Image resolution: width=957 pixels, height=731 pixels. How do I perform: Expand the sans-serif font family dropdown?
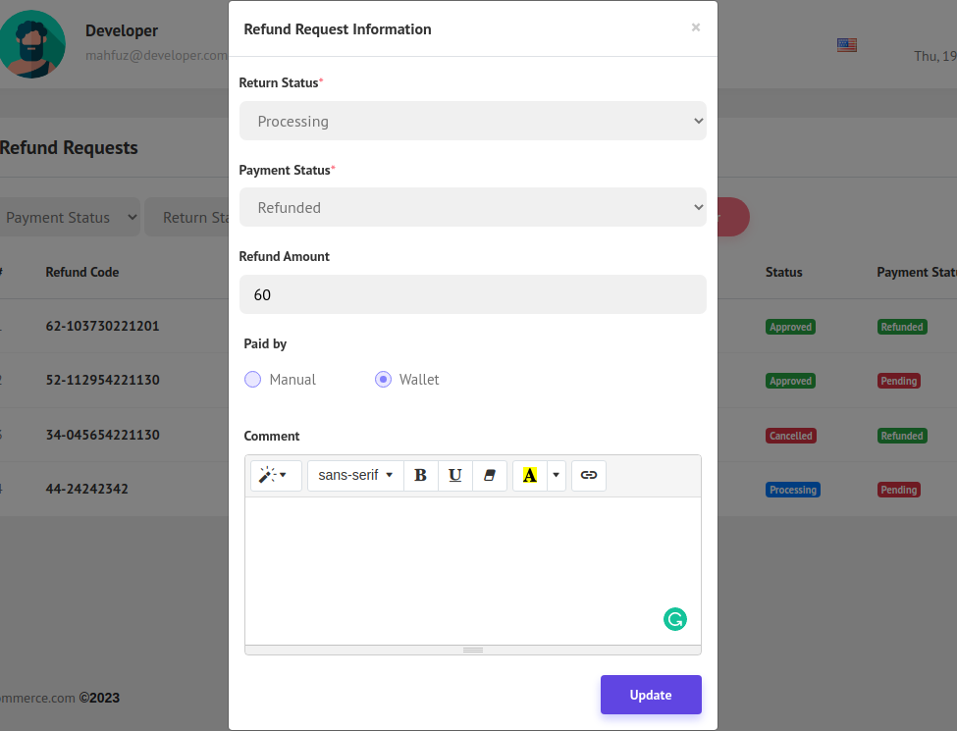[x=355, y=476]
